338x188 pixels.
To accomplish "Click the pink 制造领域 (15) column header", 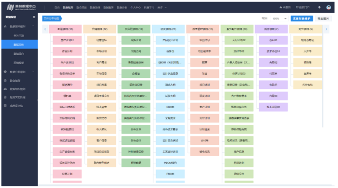I will coord(65,29).
